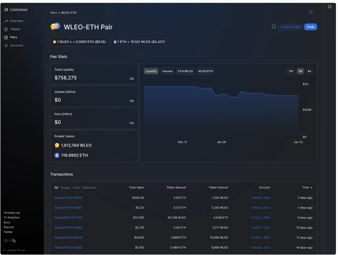This screenshot has width=338, height=255.
Task: Open account 0x74de...6631
Action: 261,237
